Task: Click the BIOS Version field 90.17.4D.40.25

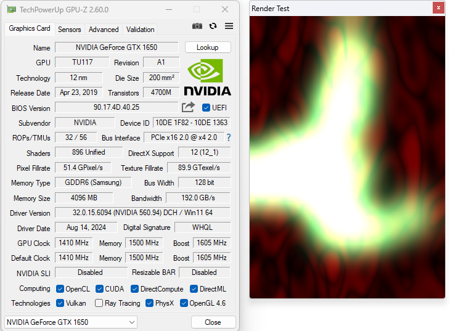Action: click(117, 107)
